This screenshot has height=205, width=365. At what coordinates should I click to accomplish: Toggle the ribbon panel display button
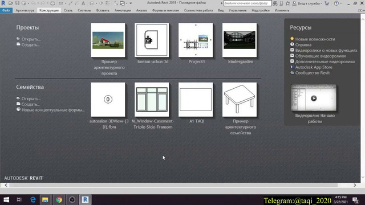pos(360,10)
